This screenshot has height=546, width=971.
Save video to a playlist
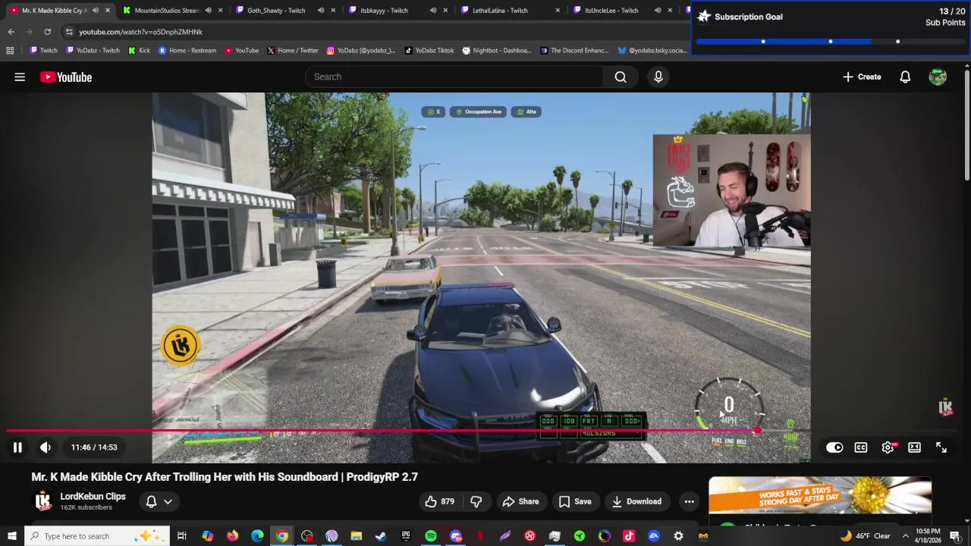[575, 501]
